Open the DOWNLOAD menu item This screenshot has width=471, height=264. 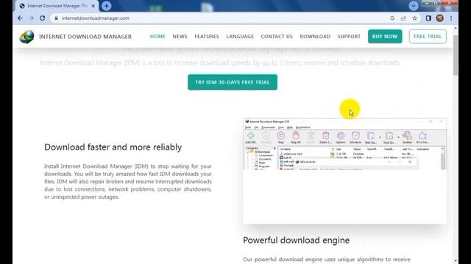315,37
